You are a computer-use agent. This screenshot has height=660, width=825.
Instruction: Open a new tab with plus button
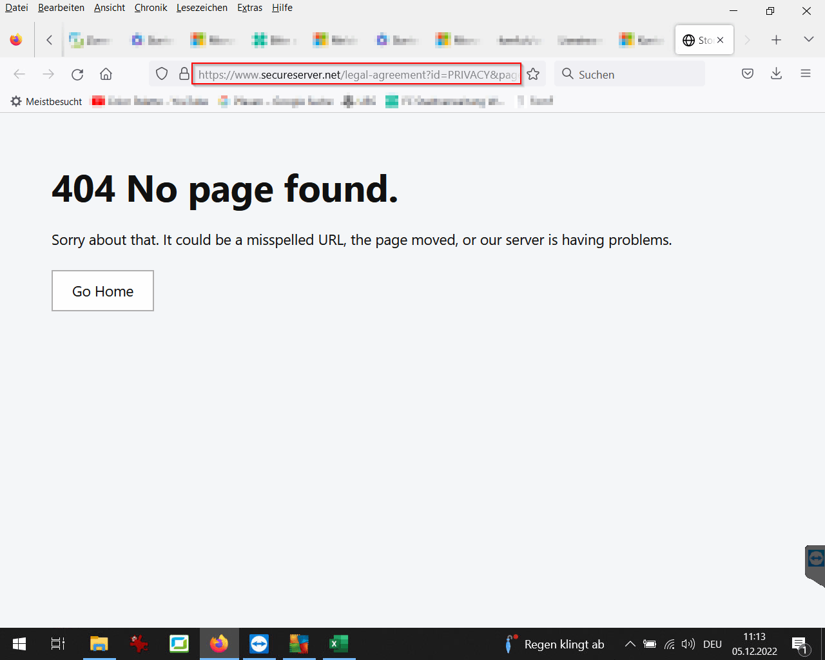tap(777, 40)
